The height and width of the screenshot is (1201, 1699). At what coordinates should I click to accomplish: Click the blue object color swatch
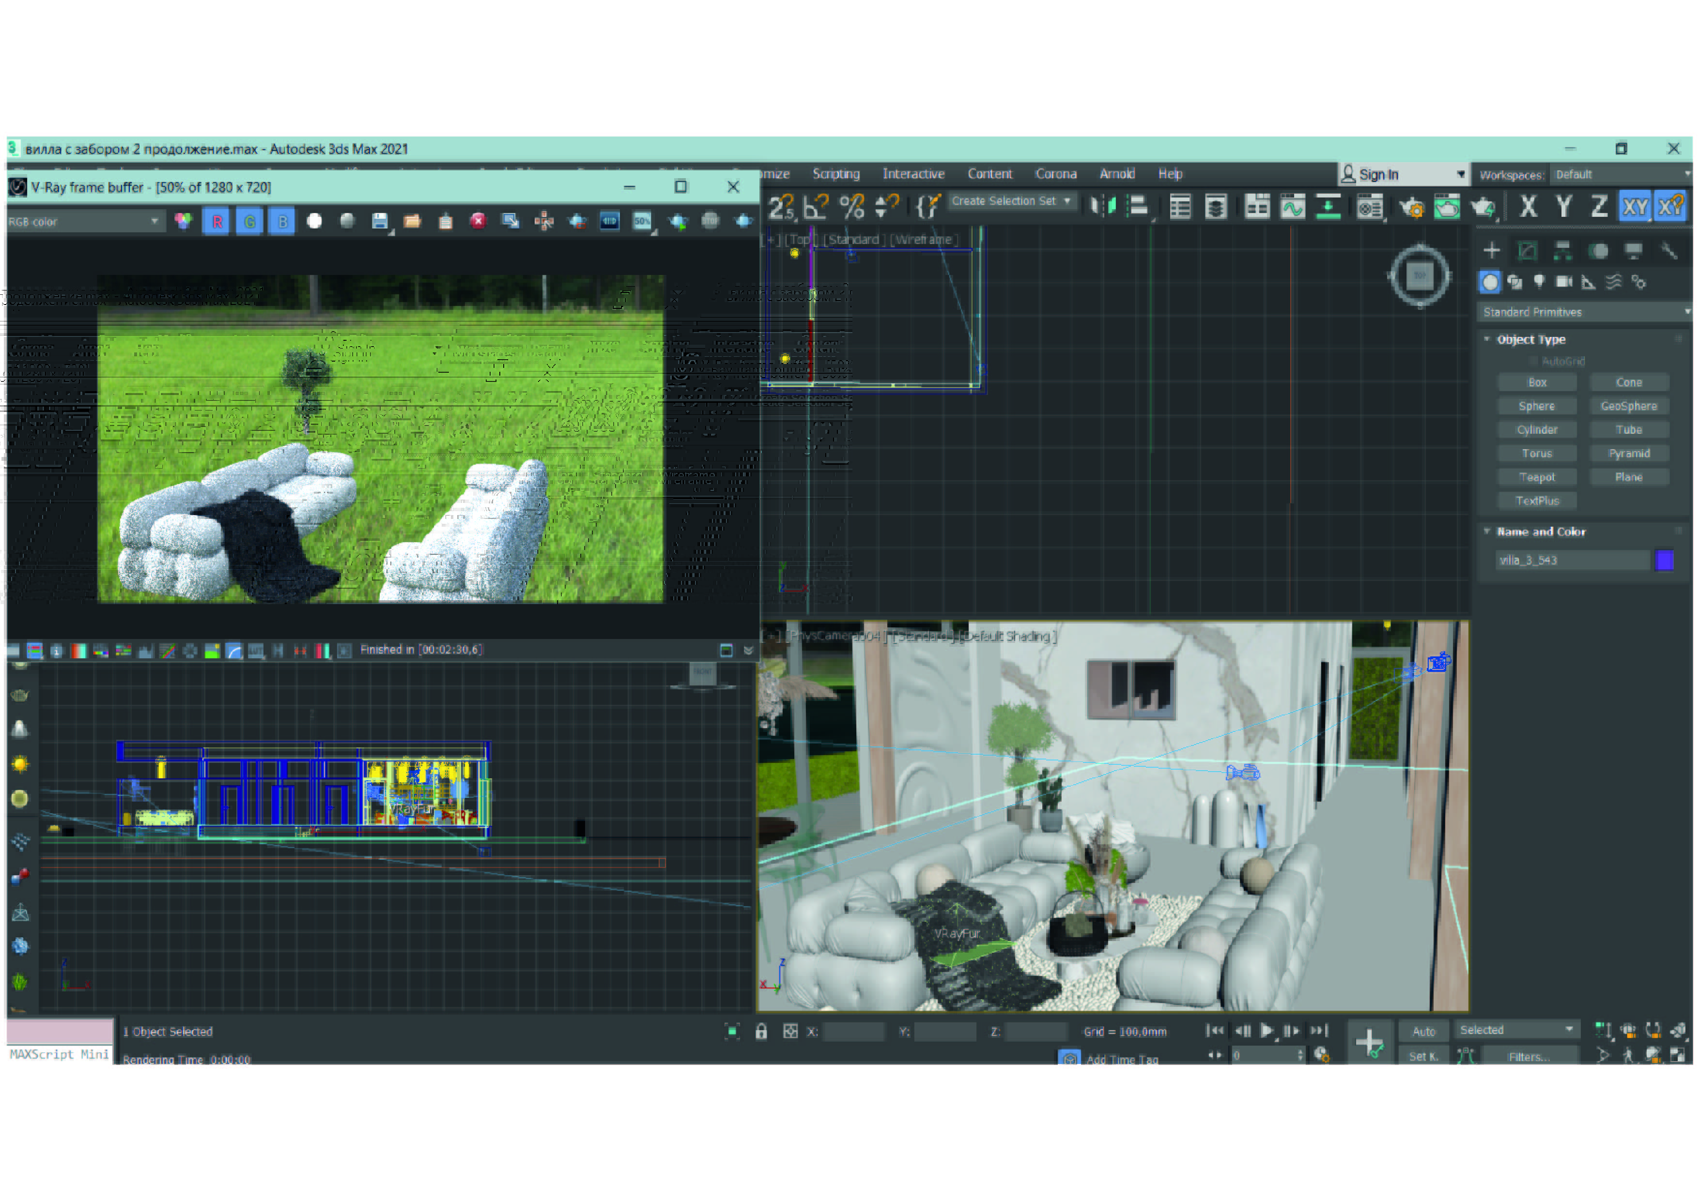coord(1665,561)
